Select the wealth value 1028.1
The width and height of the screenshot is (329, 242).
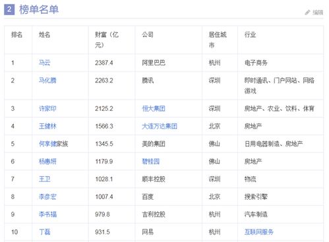point(104,179)
